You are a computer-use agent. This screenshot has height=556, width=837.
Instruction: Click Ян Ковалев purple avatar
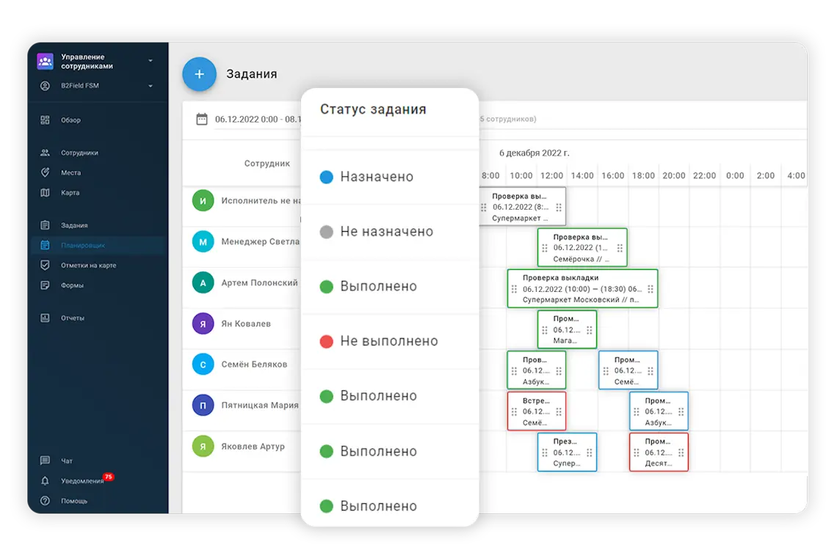pos(203,323)
